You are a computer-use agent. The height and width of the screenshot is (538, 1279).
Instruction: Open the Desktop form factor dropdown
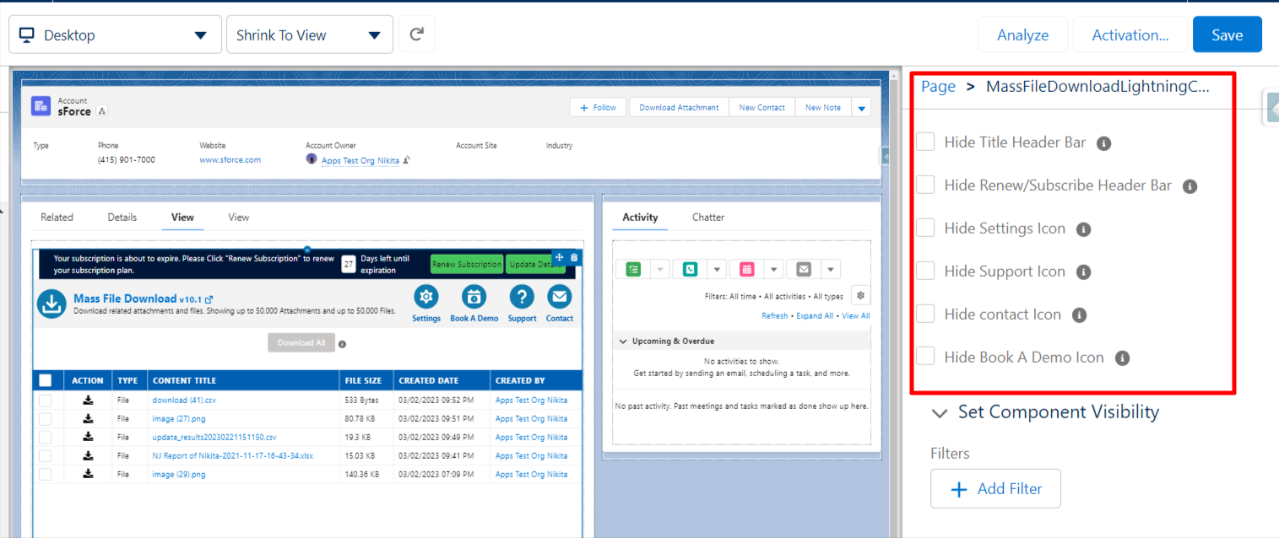tap(116, 35)
